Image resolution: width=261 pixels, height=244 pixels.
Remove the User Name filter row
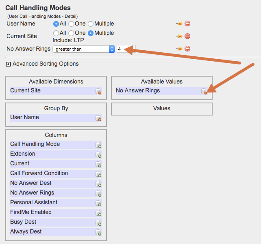[187, 24]
